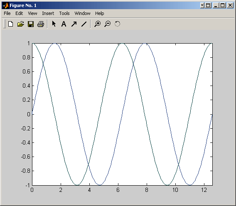Image resolution: width=236 pixels, height=206 pixels.
Task: Open the File menu
Action: pyautogui.click(x=7, y=13)
